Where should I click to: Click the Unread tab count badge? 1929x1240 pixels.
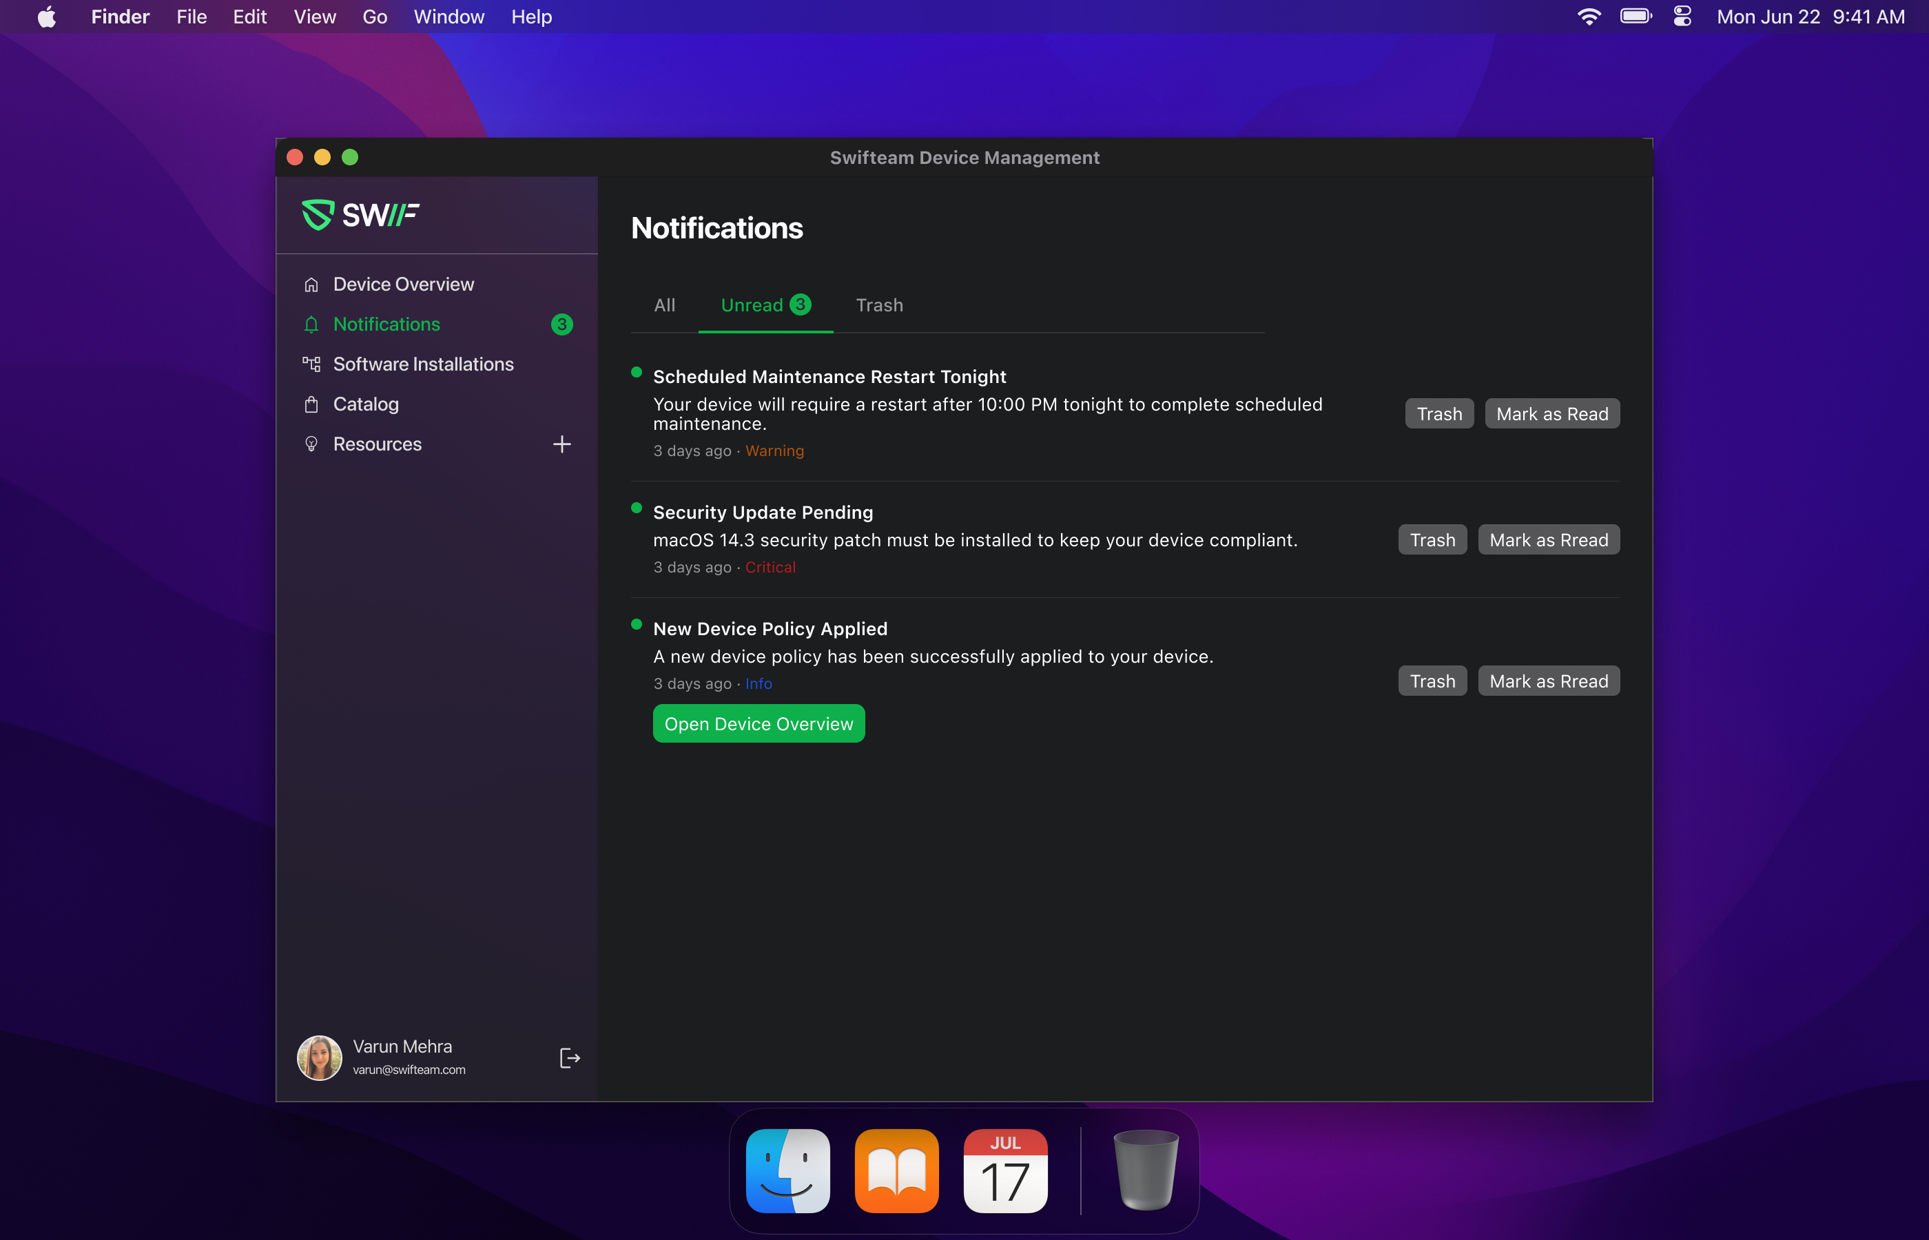tap(801, 304)
